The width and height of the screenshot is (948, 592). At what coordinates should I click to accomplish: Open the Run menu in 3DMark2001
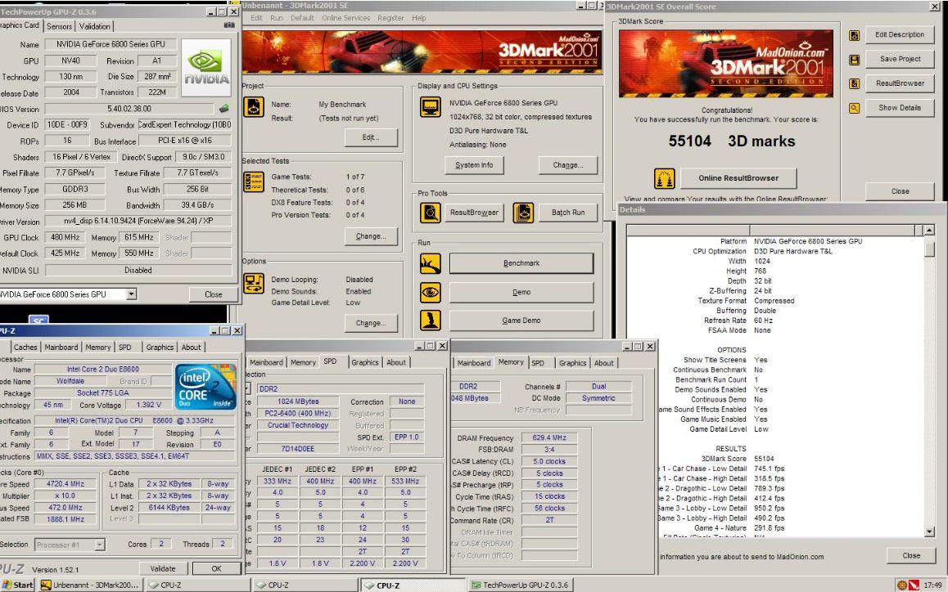pos(277,18)
